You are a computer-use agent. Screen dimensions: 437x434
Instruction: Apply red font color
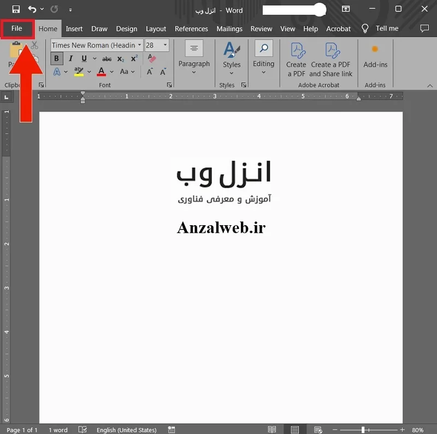click(x=102, y=72)
